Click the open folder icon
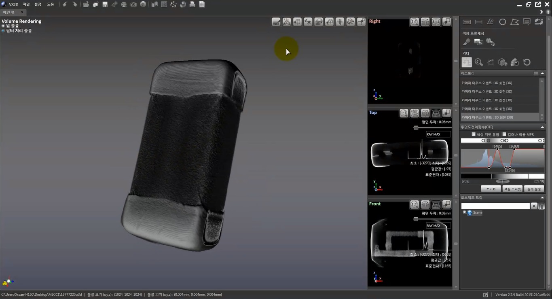Screen dimensions: 552x299 click(x=86, y=4)
